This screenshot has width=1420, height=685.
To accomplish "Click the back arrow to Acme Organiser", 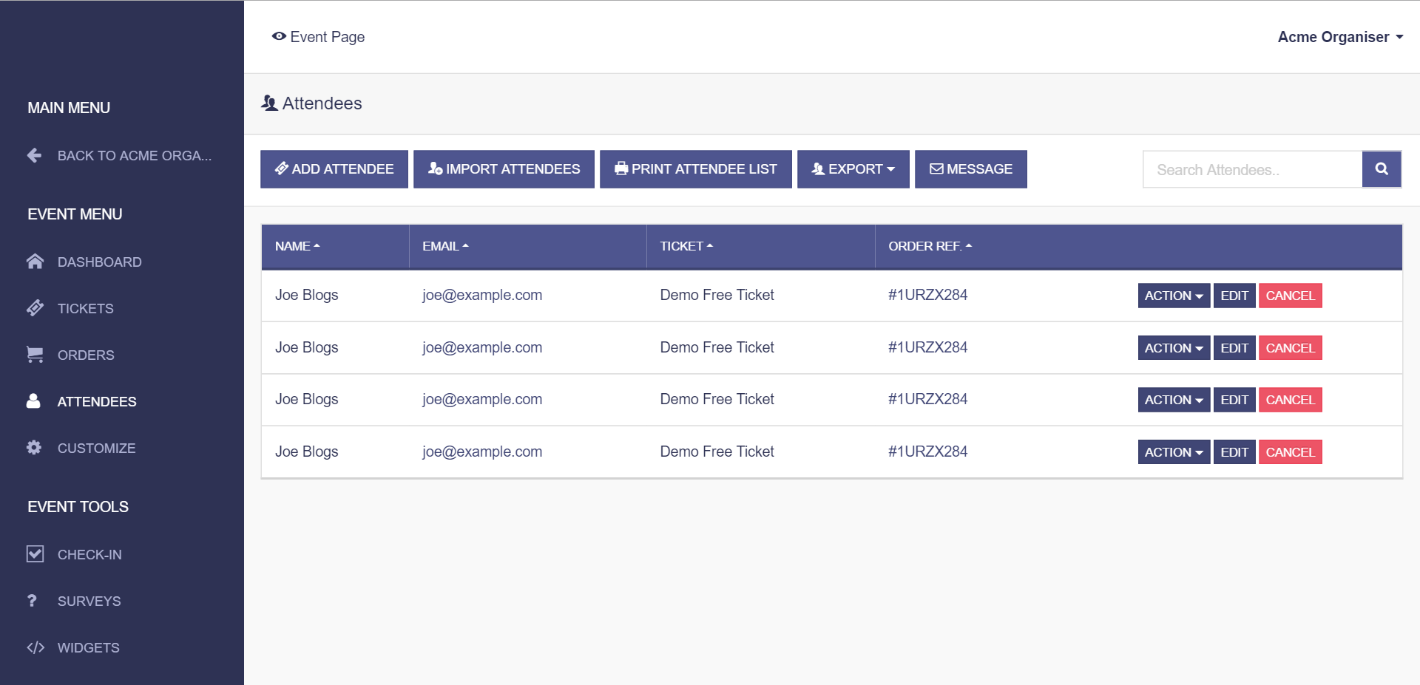I will point(34,155).
